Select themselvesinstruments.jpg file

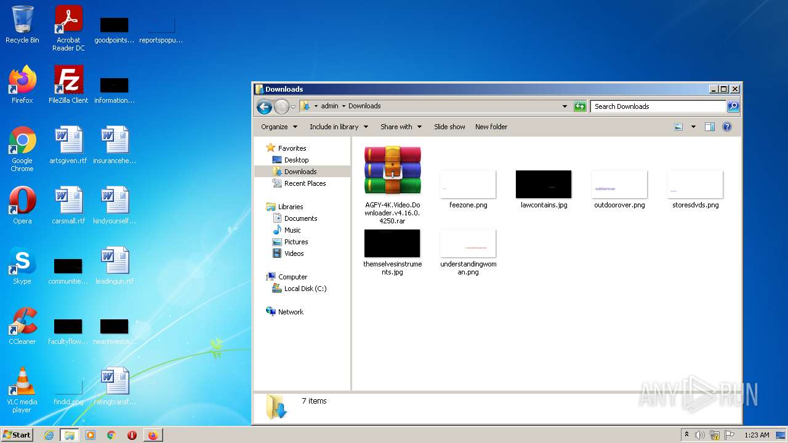pos(392,252)
